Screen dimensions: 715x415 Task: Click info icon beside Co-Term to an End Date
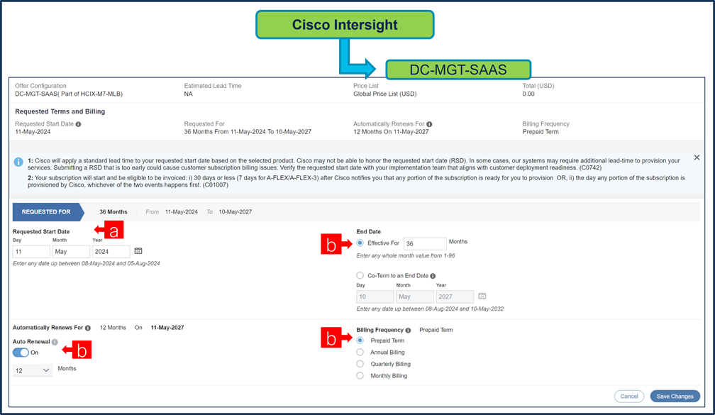tap(433, 276)
